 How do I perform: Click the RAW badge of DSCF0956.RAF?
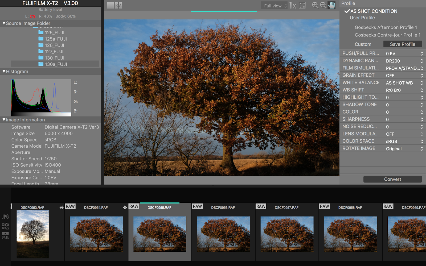coord(198,206)
